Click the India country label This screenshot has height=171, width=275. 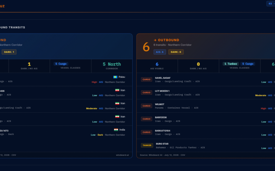(x=122, y=130)
